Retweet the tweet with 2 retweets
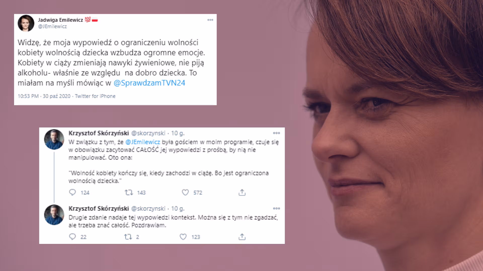 coord(128,237)
